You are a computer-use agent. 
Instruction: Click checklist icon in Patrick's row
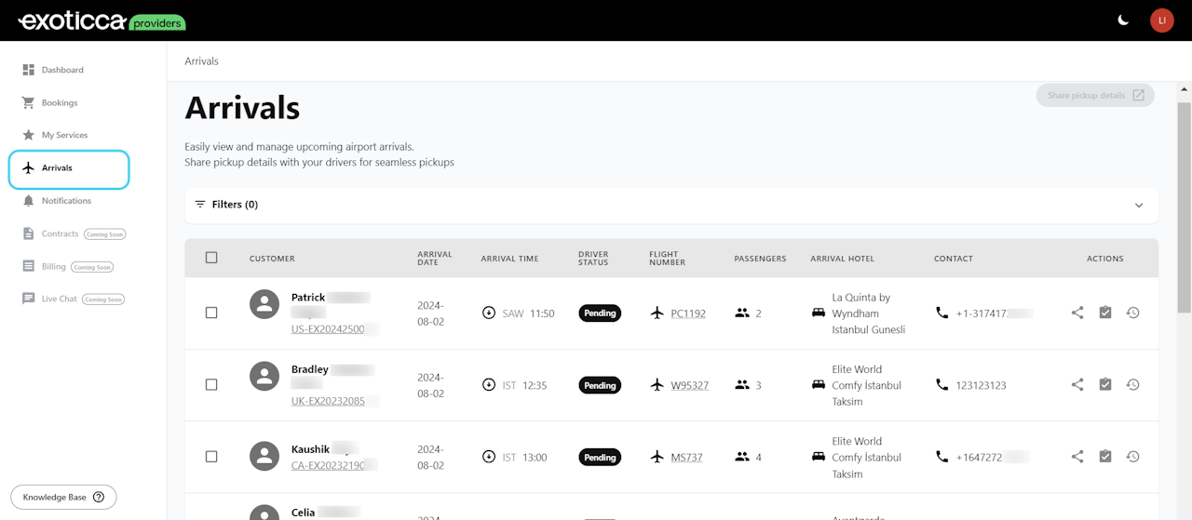tap(1105, 313)
